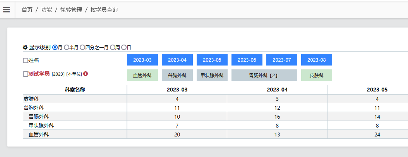Screen dimensions: 408x157
Task: Click the gear icon beside 显示级别
Action: point(25,47)
